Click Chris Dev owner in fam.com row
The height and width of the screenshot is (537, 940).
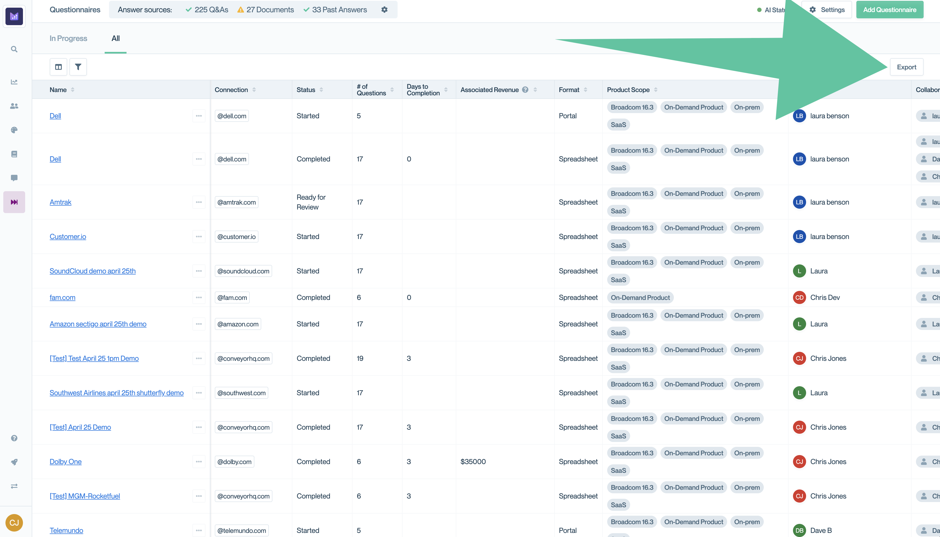[x=816, y=297]
